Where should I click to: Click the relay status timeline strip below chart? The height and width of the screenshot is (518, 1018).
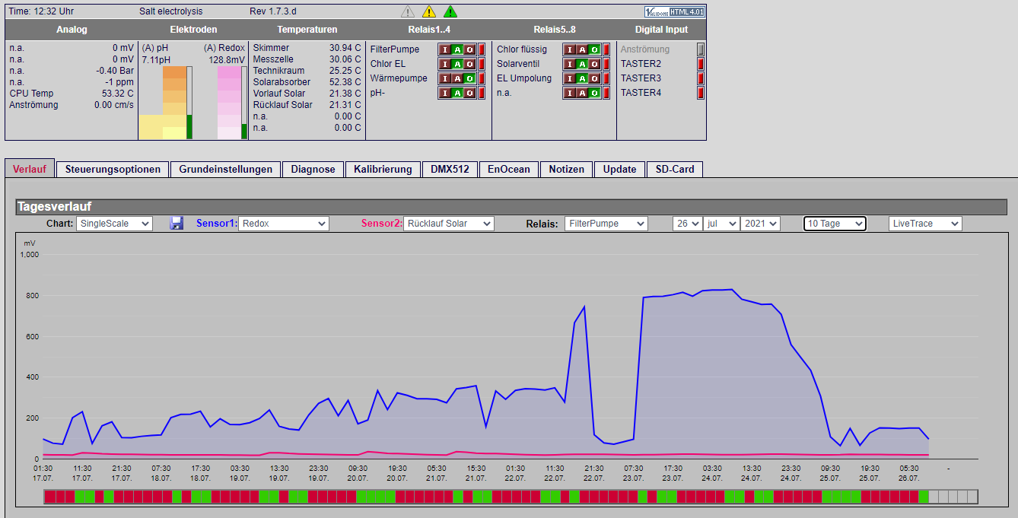click(511, 497)
